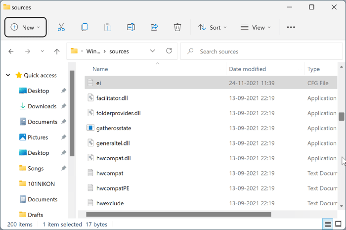This screenshot has height=230, width=346.
Task: Click the navigation pane scrollbar
Action: (x=72, y=113)
